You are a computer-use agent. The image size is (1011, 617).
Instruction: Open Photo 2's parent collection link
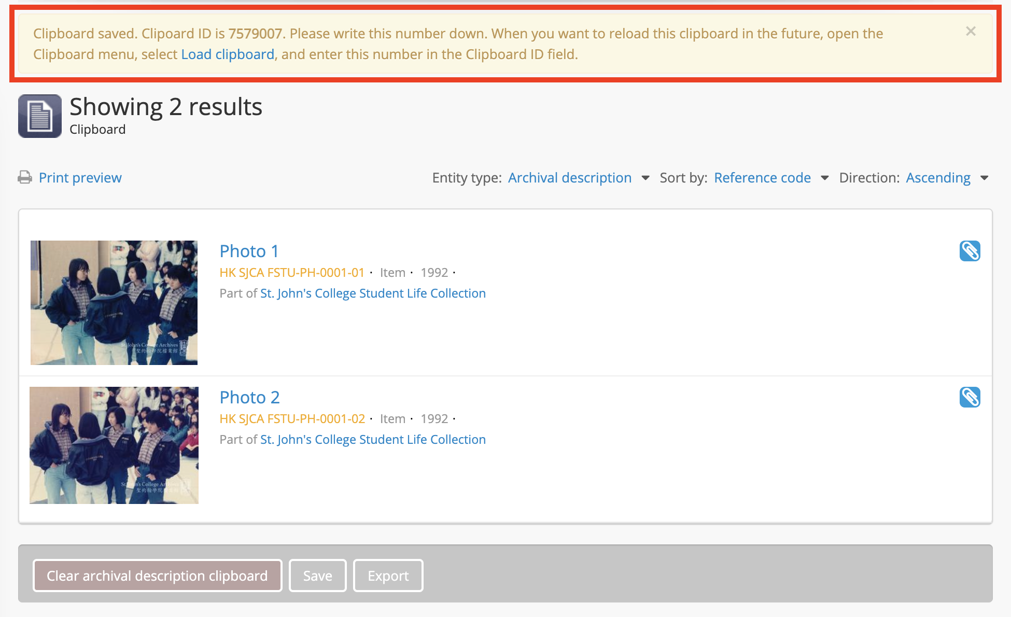pyautogui.click(x=373, y=440)
